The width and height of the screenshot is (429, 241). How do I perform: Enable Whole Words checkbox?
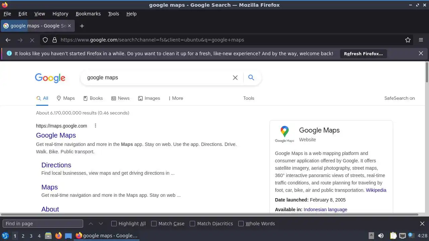click(x=241, y=224)
